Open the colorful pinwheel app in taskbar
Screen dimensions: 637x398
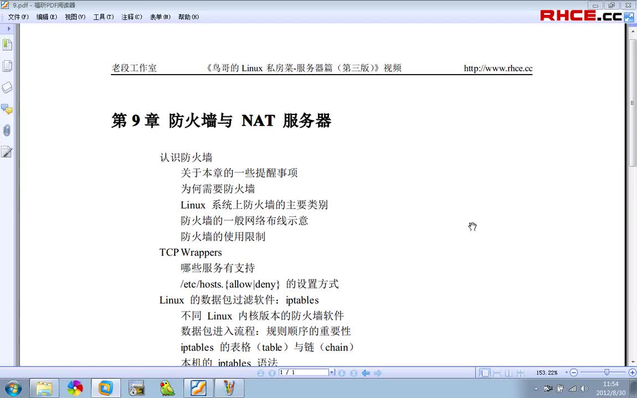75,388
